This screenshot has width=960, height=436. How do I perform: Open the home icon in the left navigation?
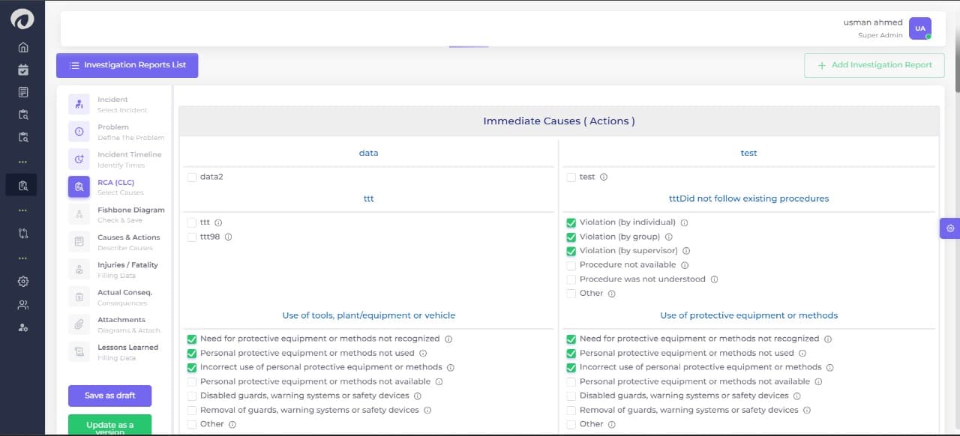click(22, 46)
